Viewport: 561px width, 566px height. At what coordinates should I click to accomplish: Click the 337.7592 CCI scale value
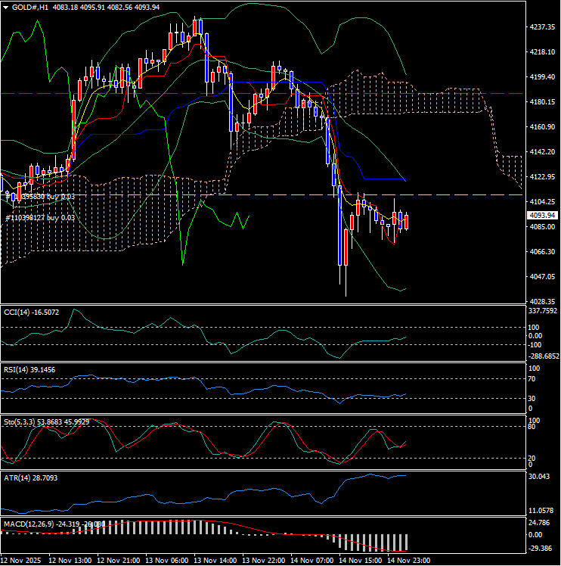(544, 310)
